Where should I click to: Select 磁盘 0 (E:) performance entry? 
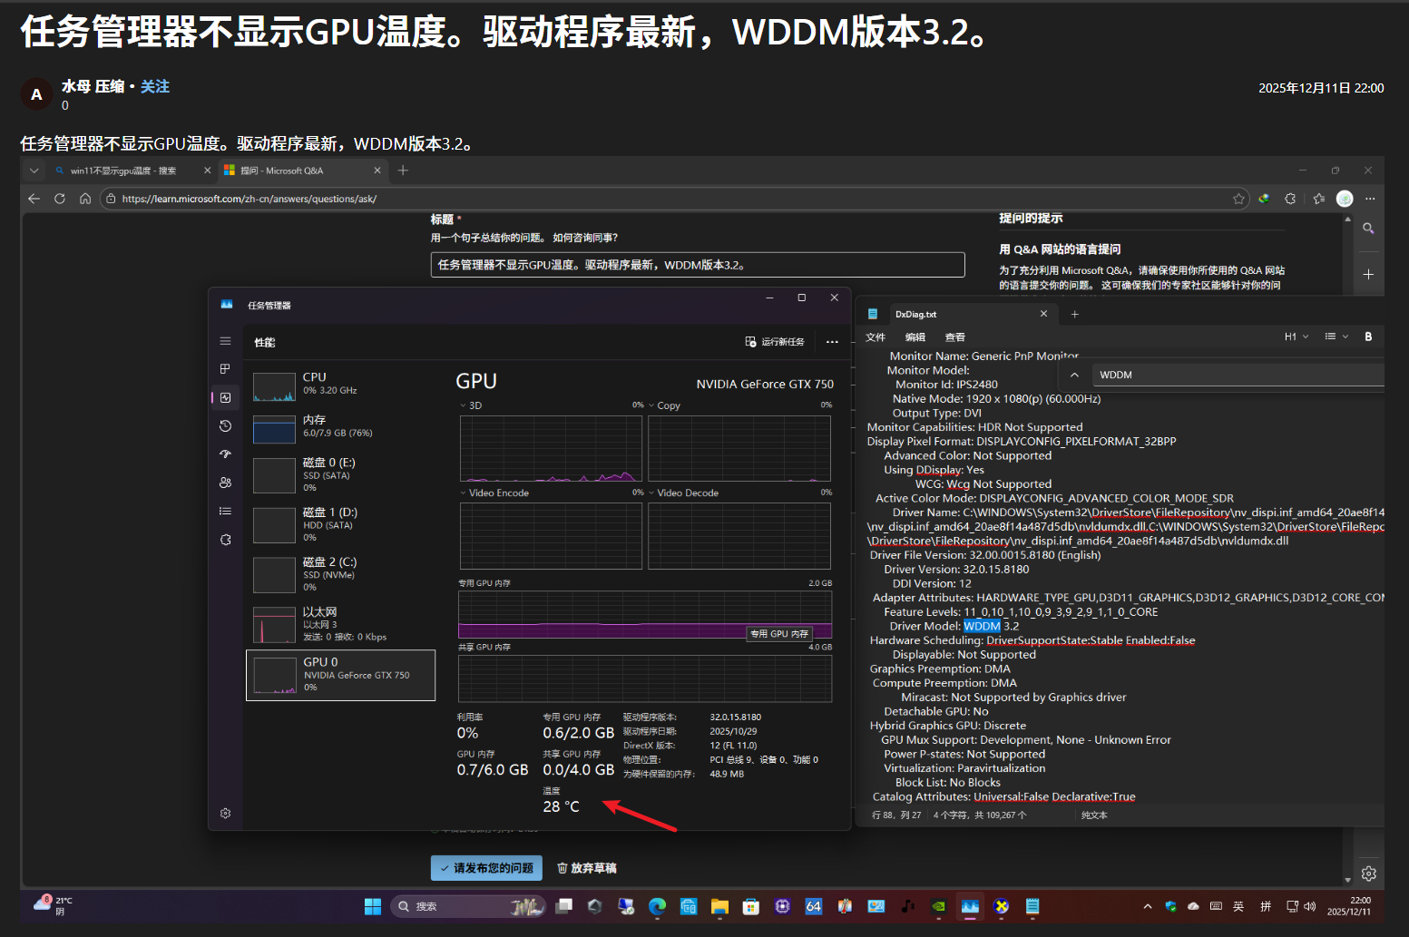[x=340, y=474]
